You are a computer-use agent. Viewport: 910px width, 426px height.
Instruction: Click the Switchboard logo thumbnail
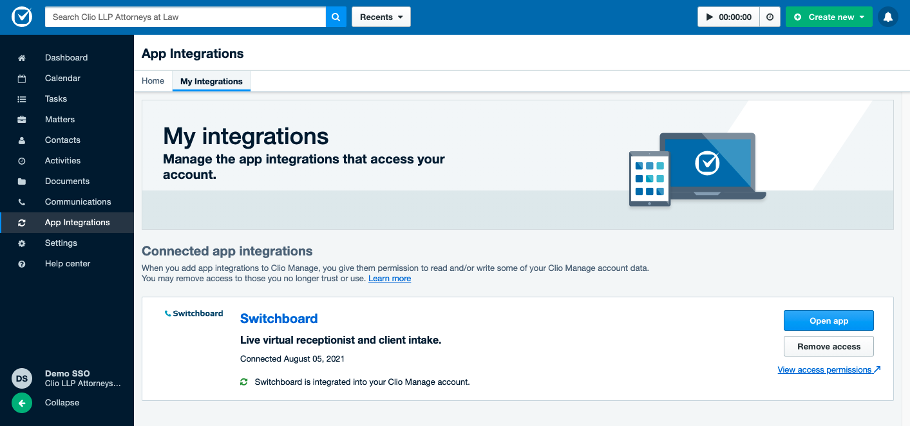tap(194, 313)
